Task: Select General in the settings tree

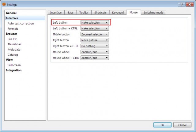Action: point(11,13)
